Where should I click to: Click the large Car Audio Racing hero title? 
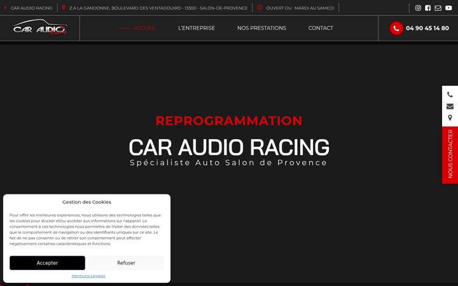pyautogui.click(x=229, y=147)
